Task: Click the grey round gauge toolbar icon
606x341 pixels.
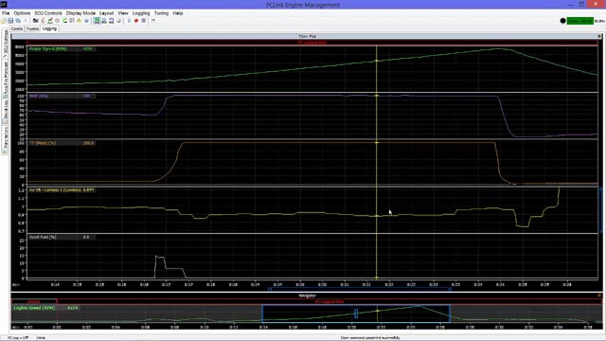Action: (x=57, y=21)
